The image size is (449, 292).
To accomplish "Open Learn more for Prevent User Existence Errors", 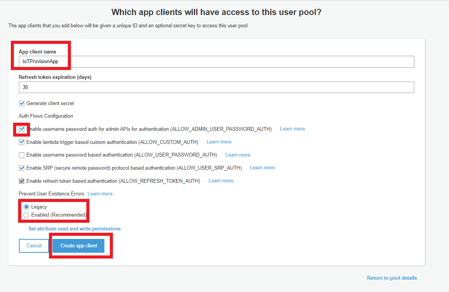I will (101, 194).
